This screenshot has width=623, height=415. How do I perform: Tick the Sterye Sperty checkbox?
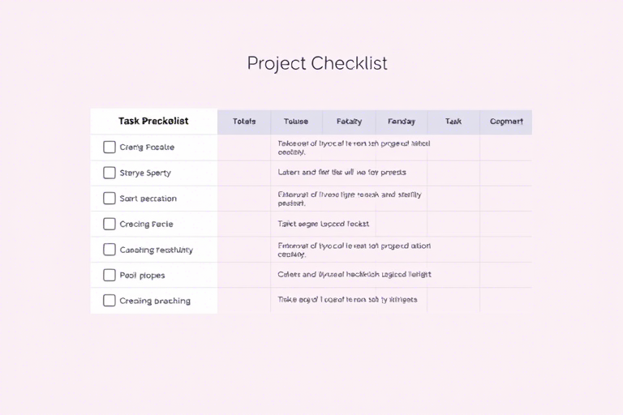click(x=110, y=173)
